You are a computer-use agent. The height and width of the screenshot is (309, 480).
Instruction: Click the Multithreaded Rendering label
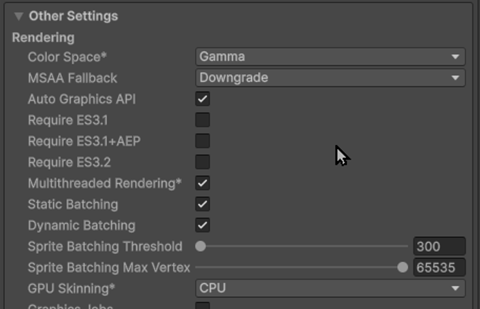pos(104,184)
